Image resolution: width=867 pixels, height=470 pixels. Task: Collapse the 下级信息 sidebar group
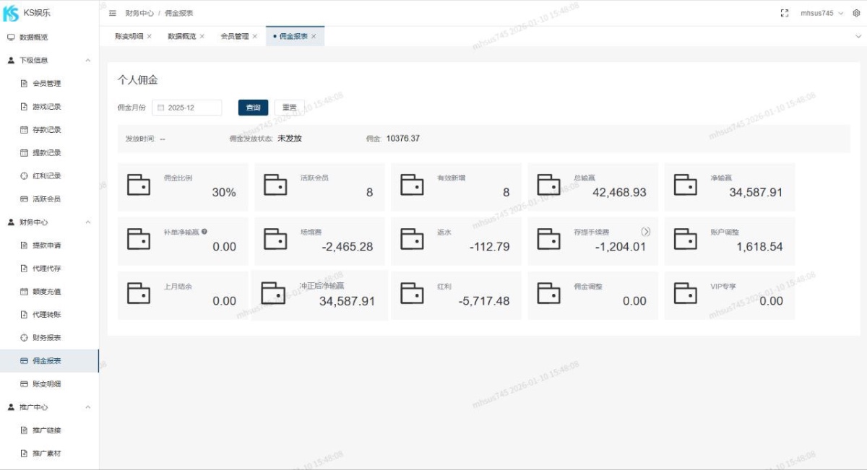(x=88, y=61)
